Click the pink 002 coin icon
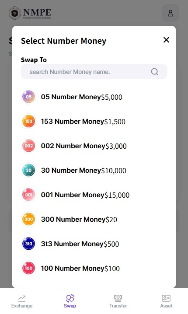 (28, 146)
